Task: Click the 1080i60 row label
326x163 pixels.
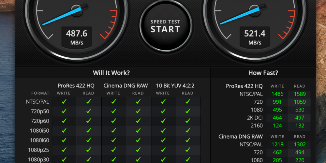Action: tap(39, 140)
